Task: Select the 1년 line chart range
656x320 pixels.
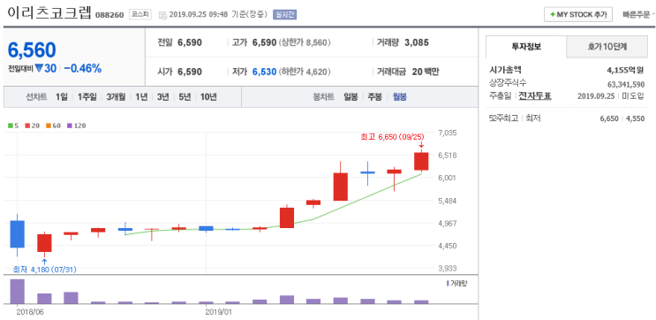Action: [141, 97]
